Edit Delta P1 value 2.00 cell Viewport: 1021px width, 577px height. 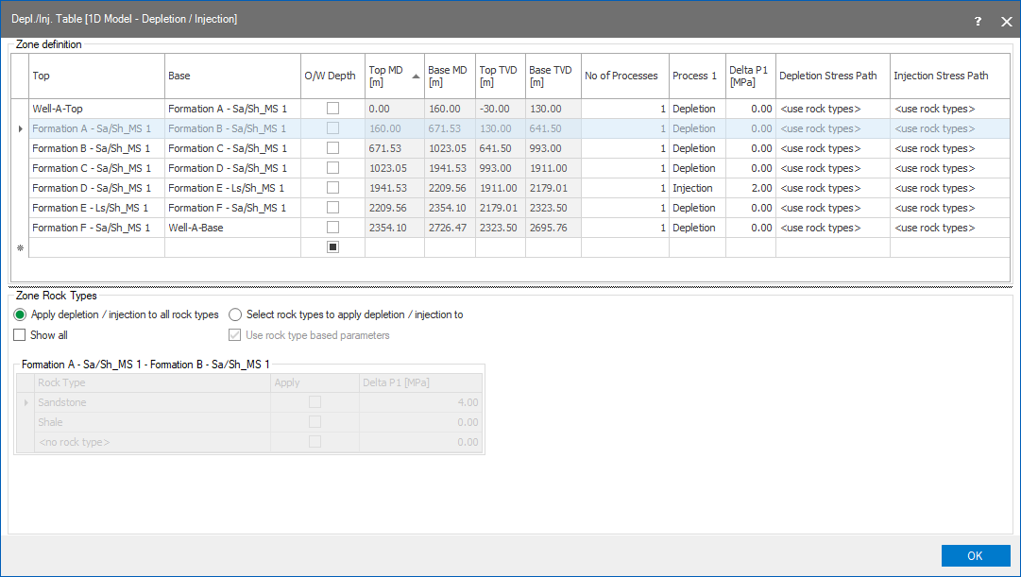(751, 188)
